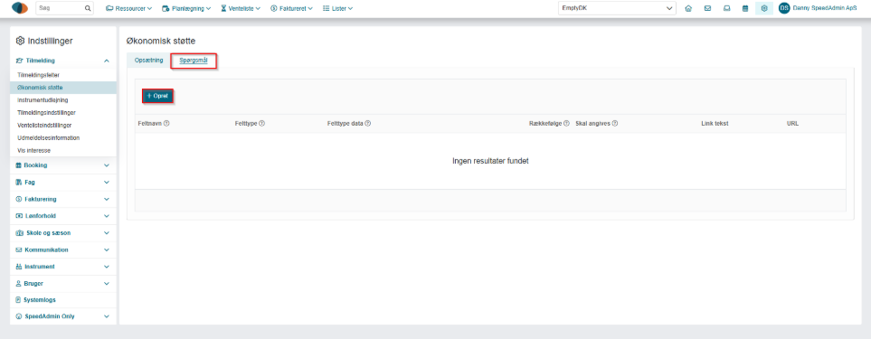Click the DS user avatar
Image resolution: width=871 pixels, height=339 pixels.
784,8
